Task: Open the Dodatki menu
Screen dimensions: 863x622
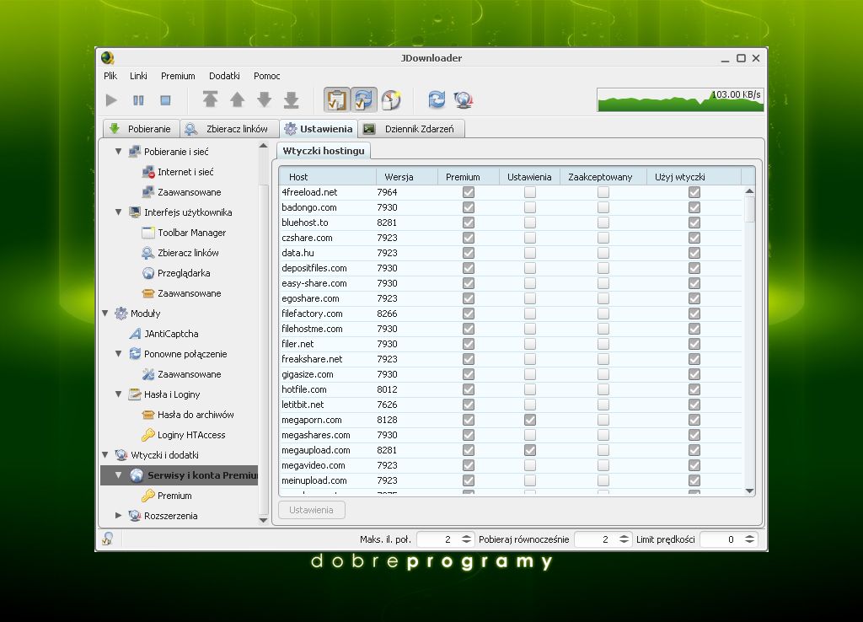Action: click(x=224, y=76)
